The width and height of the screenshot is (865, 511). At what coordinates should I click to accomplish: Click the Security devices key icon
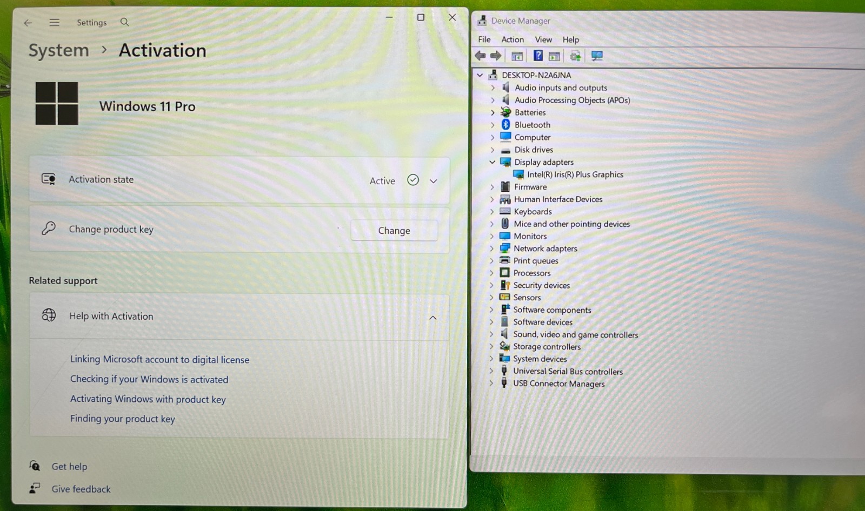(505, 285)
